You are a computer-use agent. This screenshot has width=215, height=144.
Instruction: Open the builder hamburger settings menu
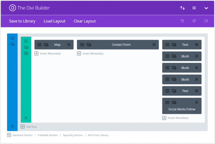[x=194, y=8]
